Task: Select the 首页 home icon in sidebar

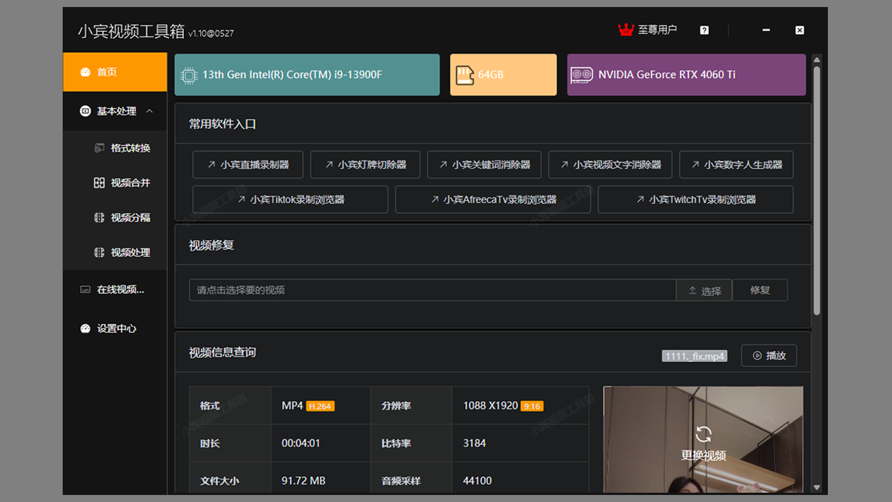Action: 86,71
